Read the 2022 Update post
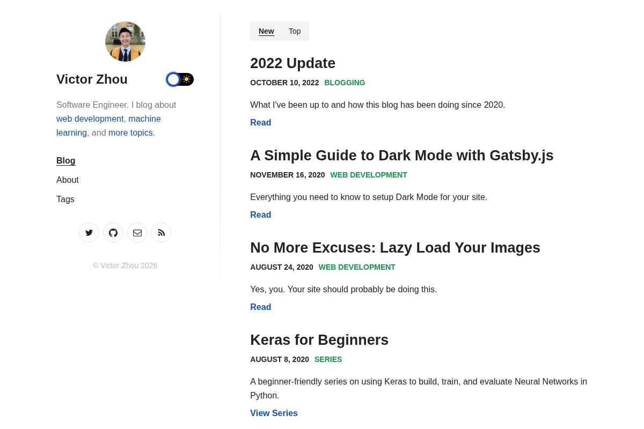This screenshot has width=644, height=429. [x=260, y=123]
